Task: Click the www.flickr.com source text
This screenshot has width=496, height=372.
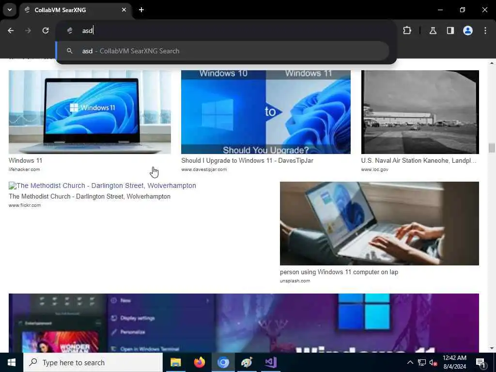Action: tap(25, 205)
